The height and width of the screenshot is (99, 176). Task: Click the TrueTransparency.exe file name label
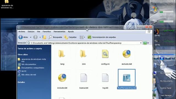(127, 88)
